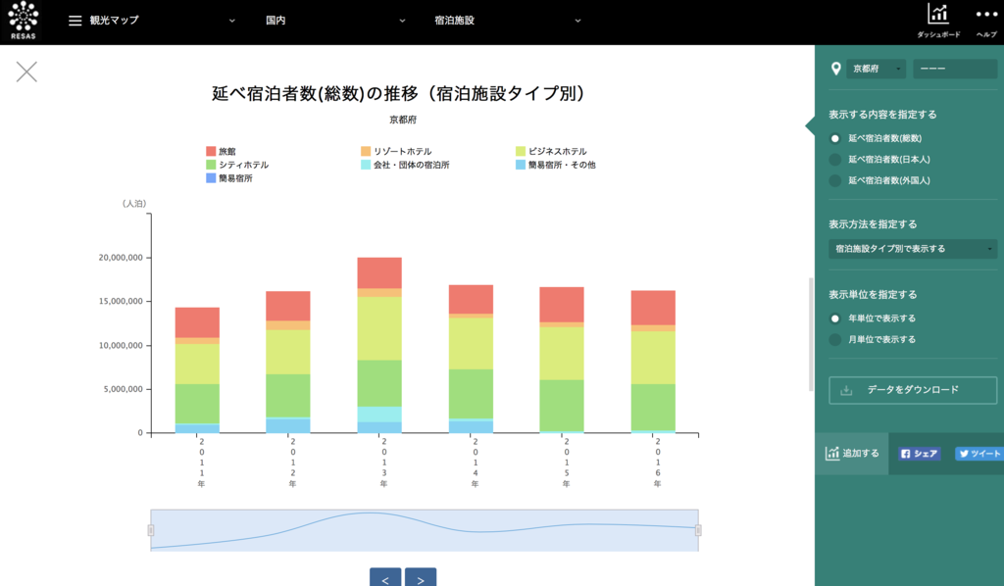
Task: Share on Facebook with シェア button
Action: click(x=919, y=454)
